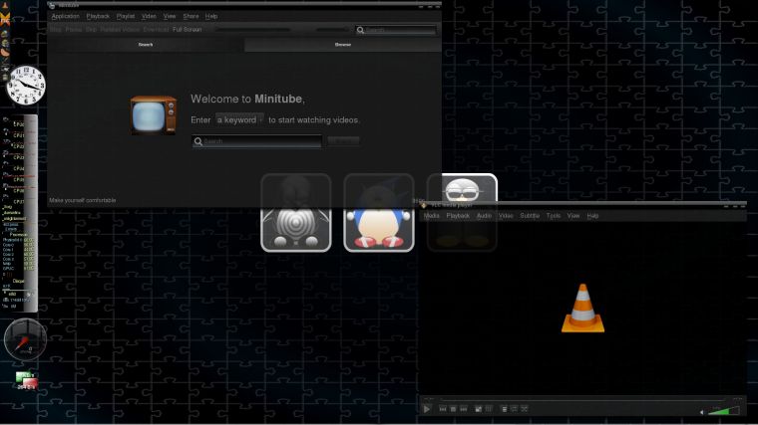Select the spiral-belly penguin thumbnail
Viewport: 758px width, 425px height.
(x=296, y=213)
